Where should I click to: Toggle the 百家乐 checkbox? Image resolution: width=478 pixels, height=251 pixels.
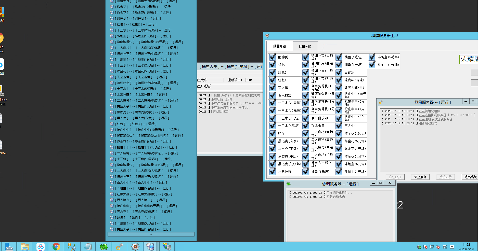coord(339,72)
